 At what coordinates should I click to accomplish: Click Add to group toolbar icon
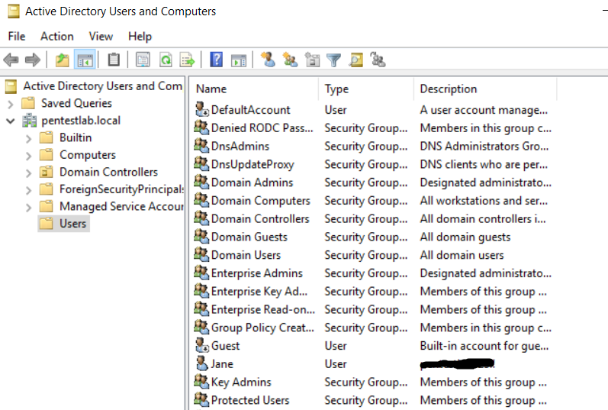pyautogui.click(x=378, y=60)
